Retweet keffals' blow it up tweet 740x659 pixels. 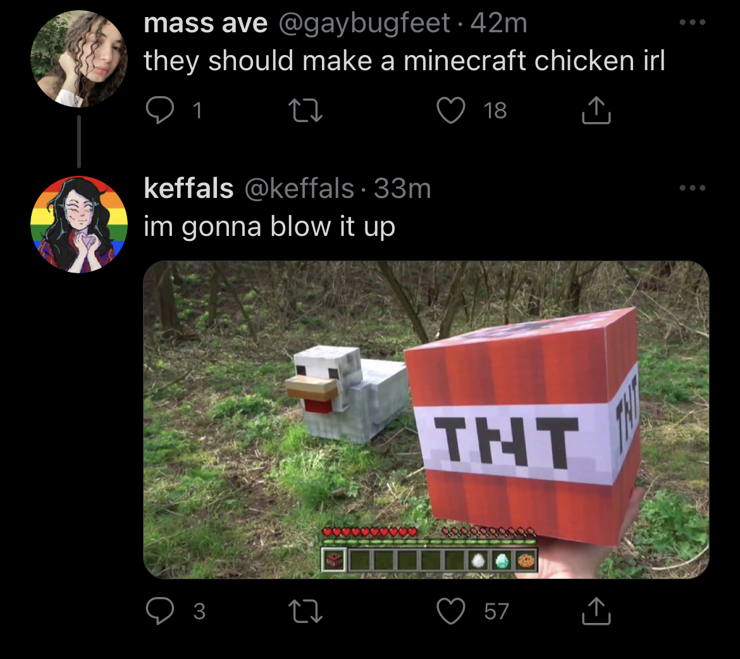tap(305, 612)
